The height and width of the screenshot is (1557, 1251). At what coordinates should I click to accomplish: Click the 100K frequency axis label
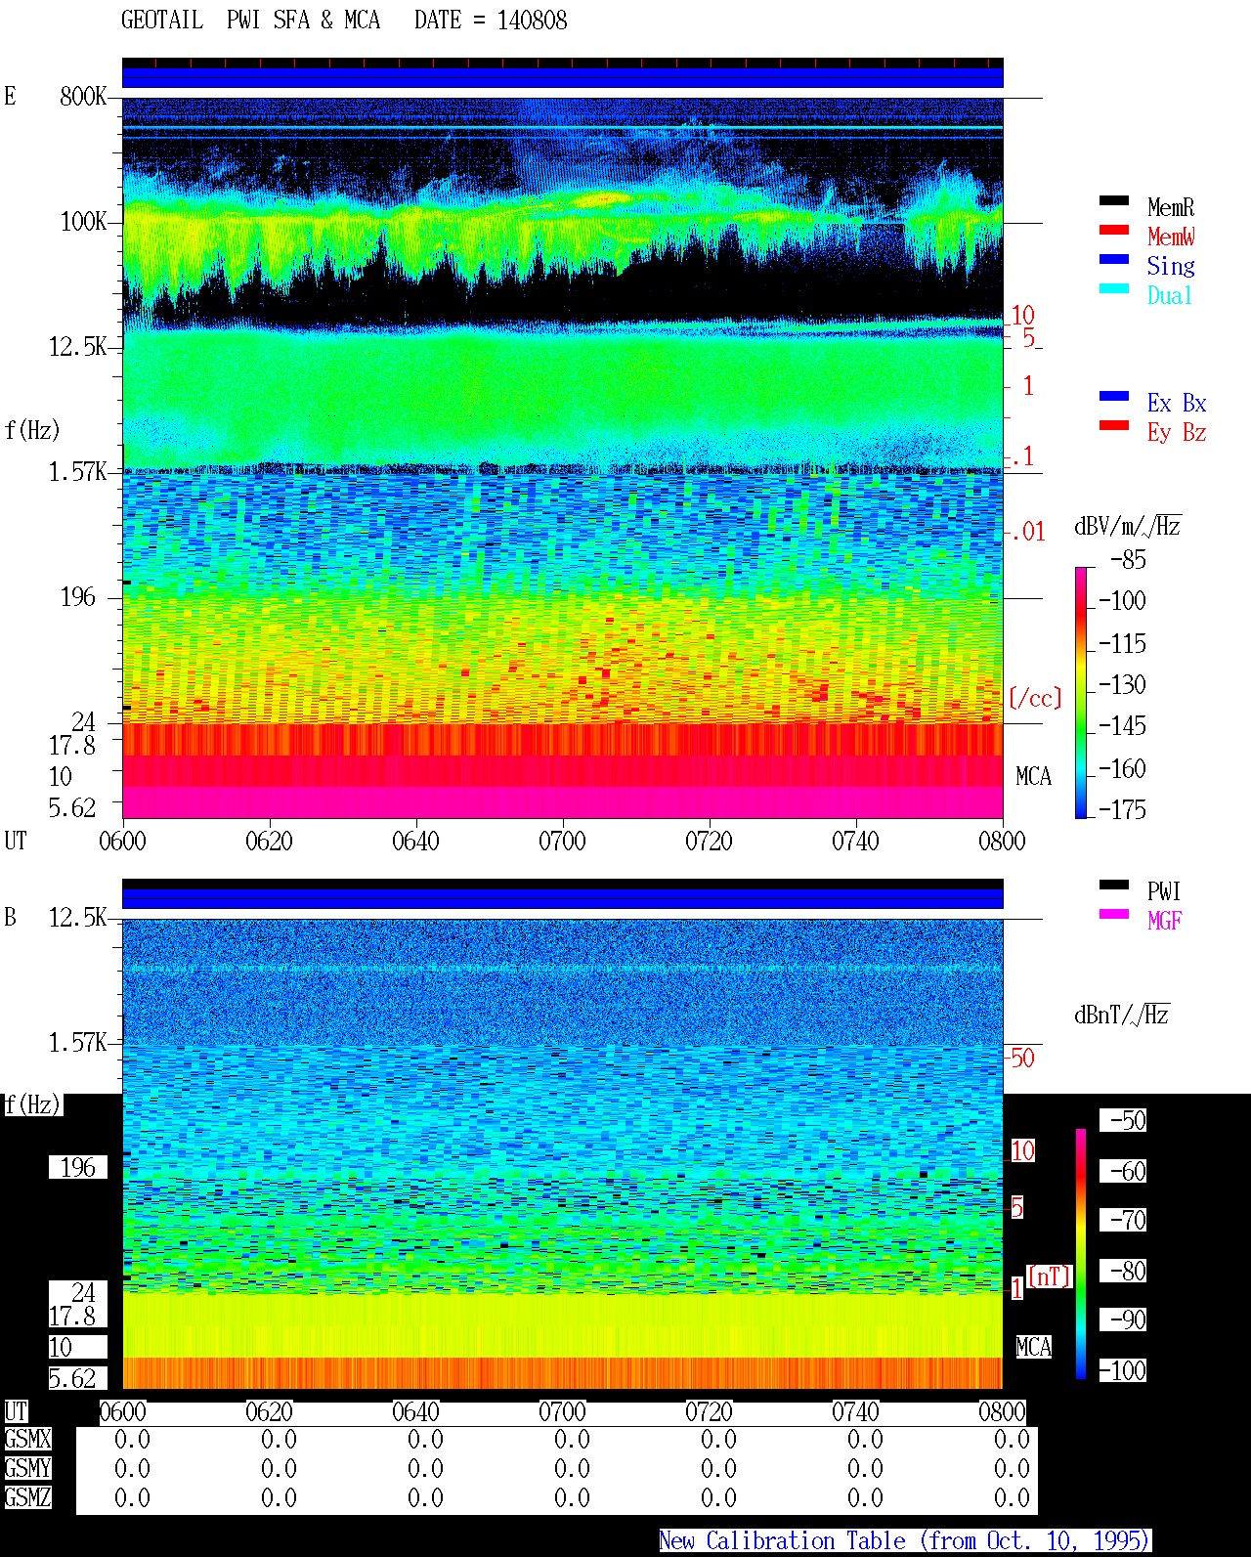click(x=83, y=222)
